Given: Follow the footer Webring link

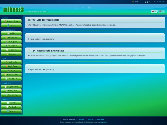Looking at the screenshot, I should tap(91, 119).
